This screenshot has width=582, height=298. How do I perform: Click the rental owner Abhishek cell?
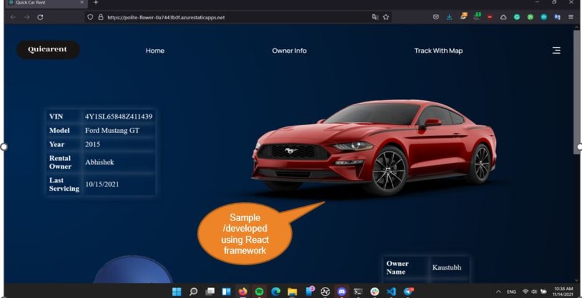tap(119, 162)
